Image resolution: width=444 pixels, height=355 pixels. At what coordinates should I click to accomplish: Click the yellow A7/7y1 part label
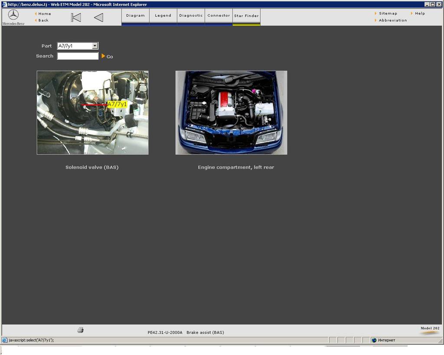117,104
